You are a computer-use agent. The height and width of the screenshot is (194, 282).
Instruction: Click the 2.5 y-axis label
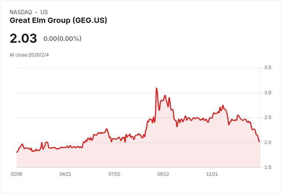[268, 118]
